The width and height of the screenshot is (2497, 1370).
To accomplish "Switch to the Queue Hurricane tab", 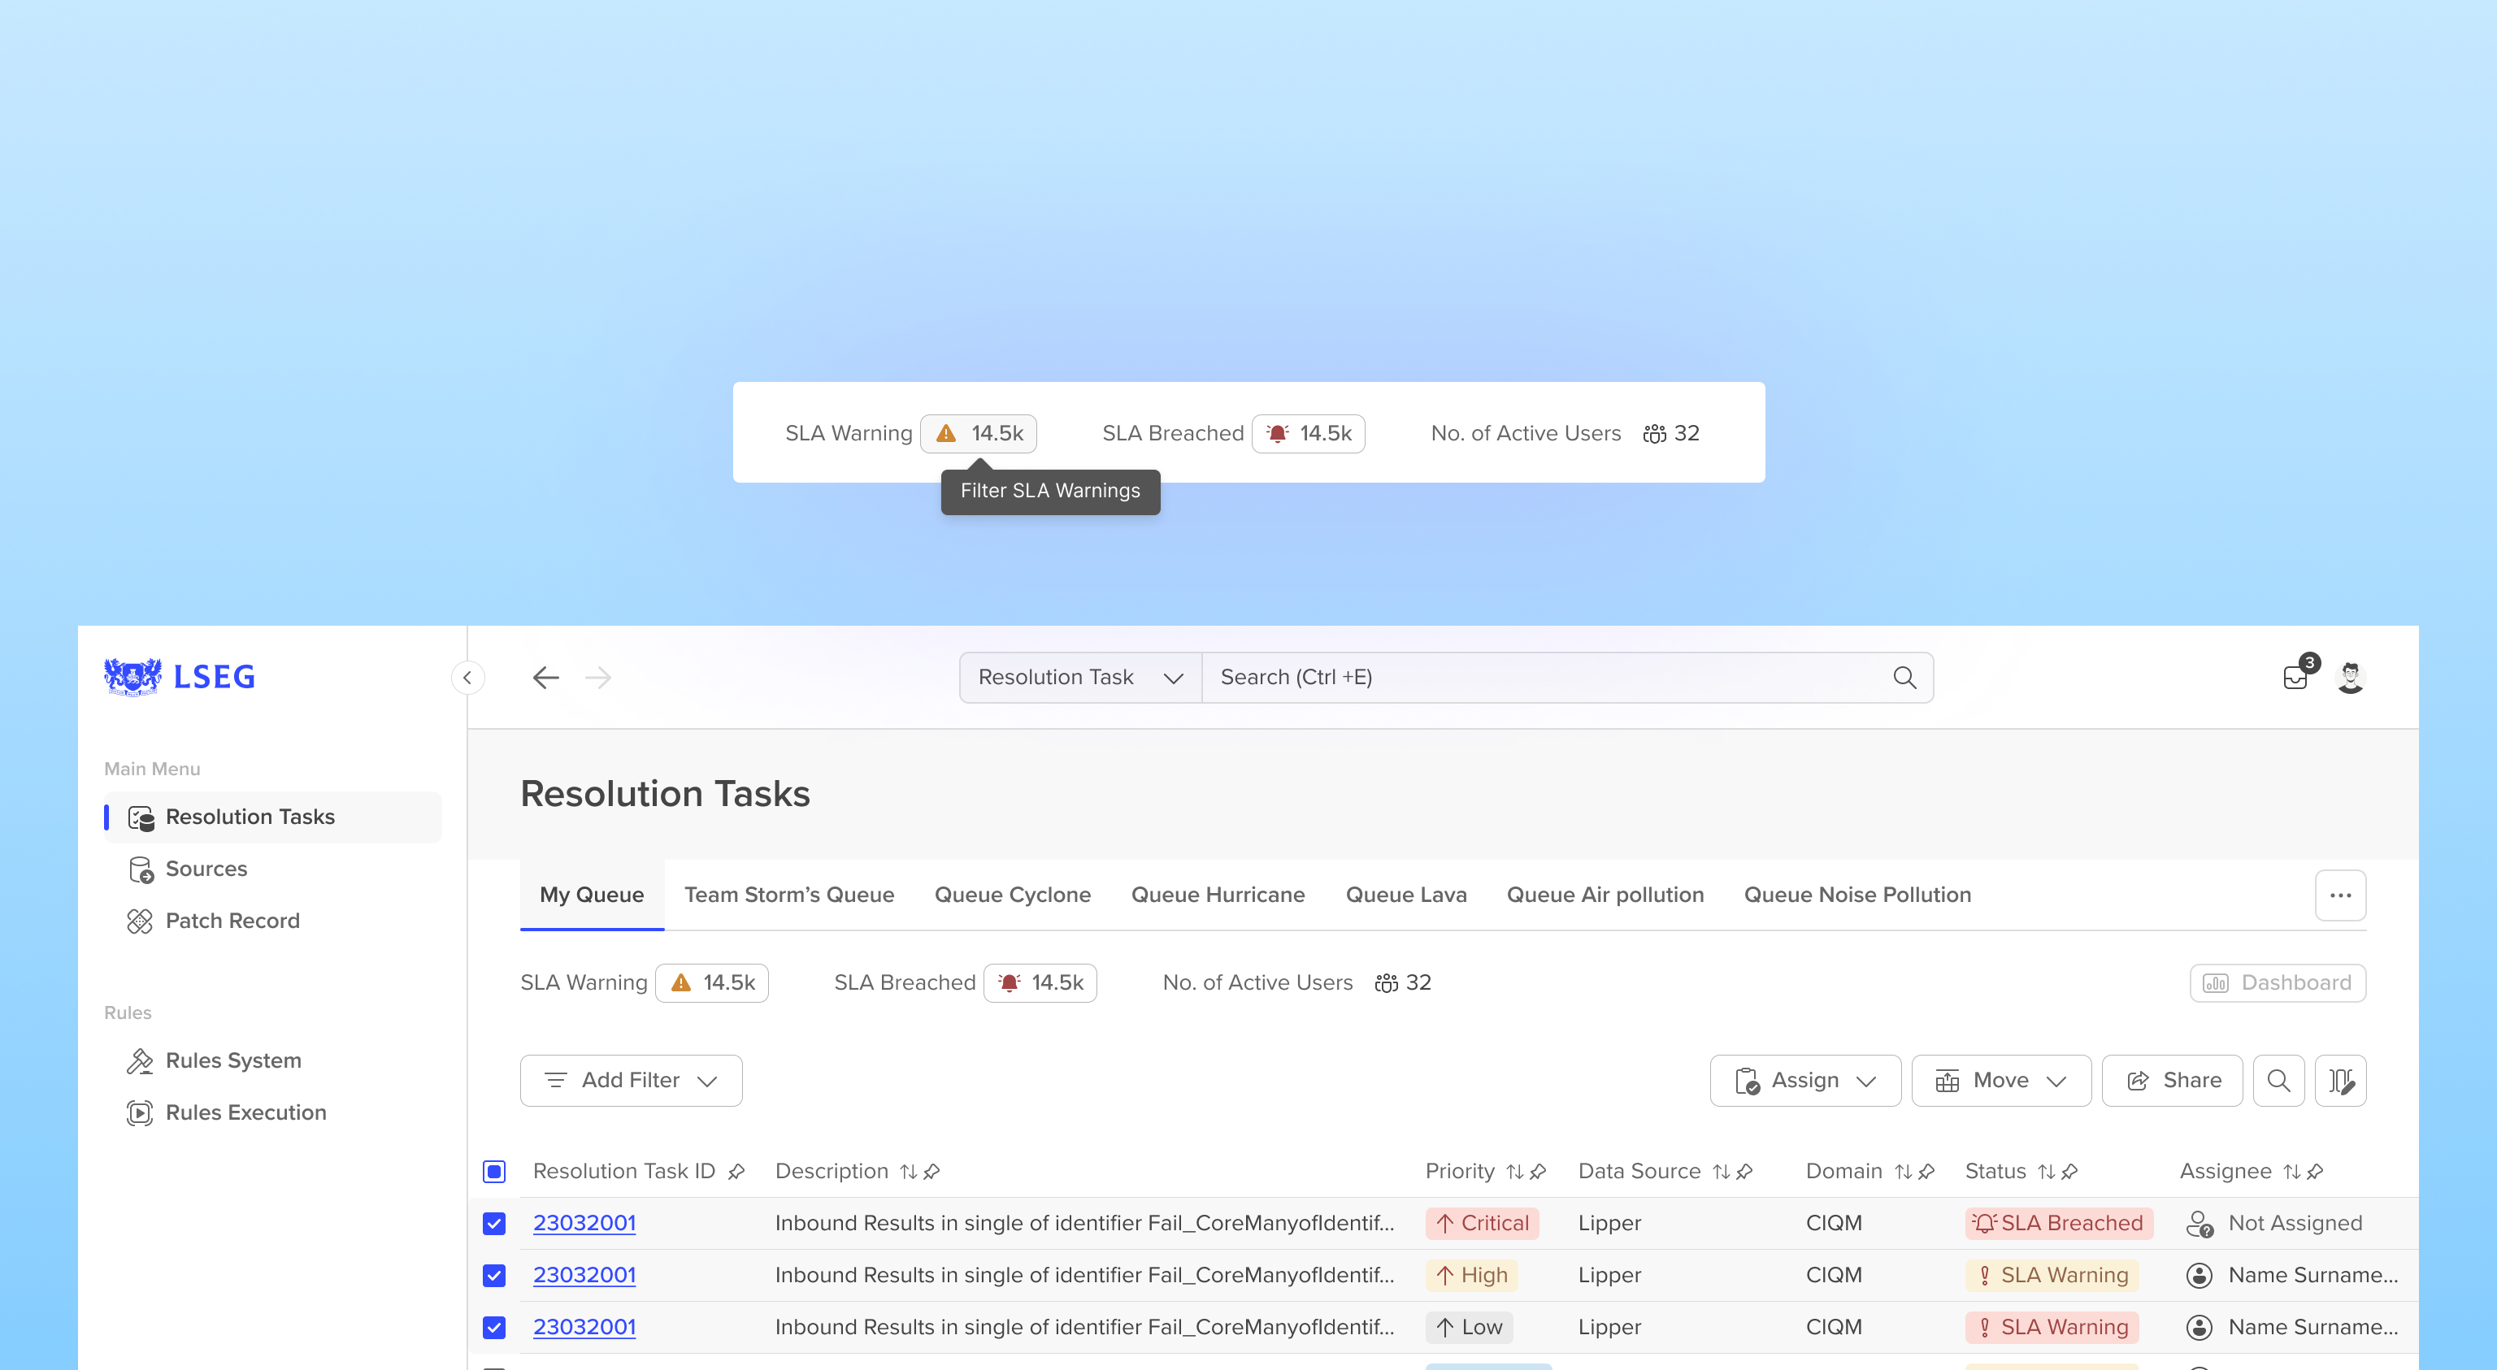I will pyautogui.click(x=1218, y=895).
